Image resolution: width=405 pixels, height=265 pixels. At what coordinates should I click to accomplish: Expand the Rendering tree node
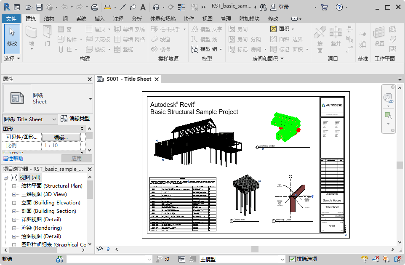point(14,228)
